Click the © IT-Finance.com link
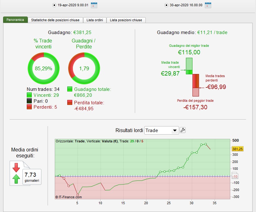The height and width of the screenshot is (212, 256). pyautogui.click(x=69, y=197)
